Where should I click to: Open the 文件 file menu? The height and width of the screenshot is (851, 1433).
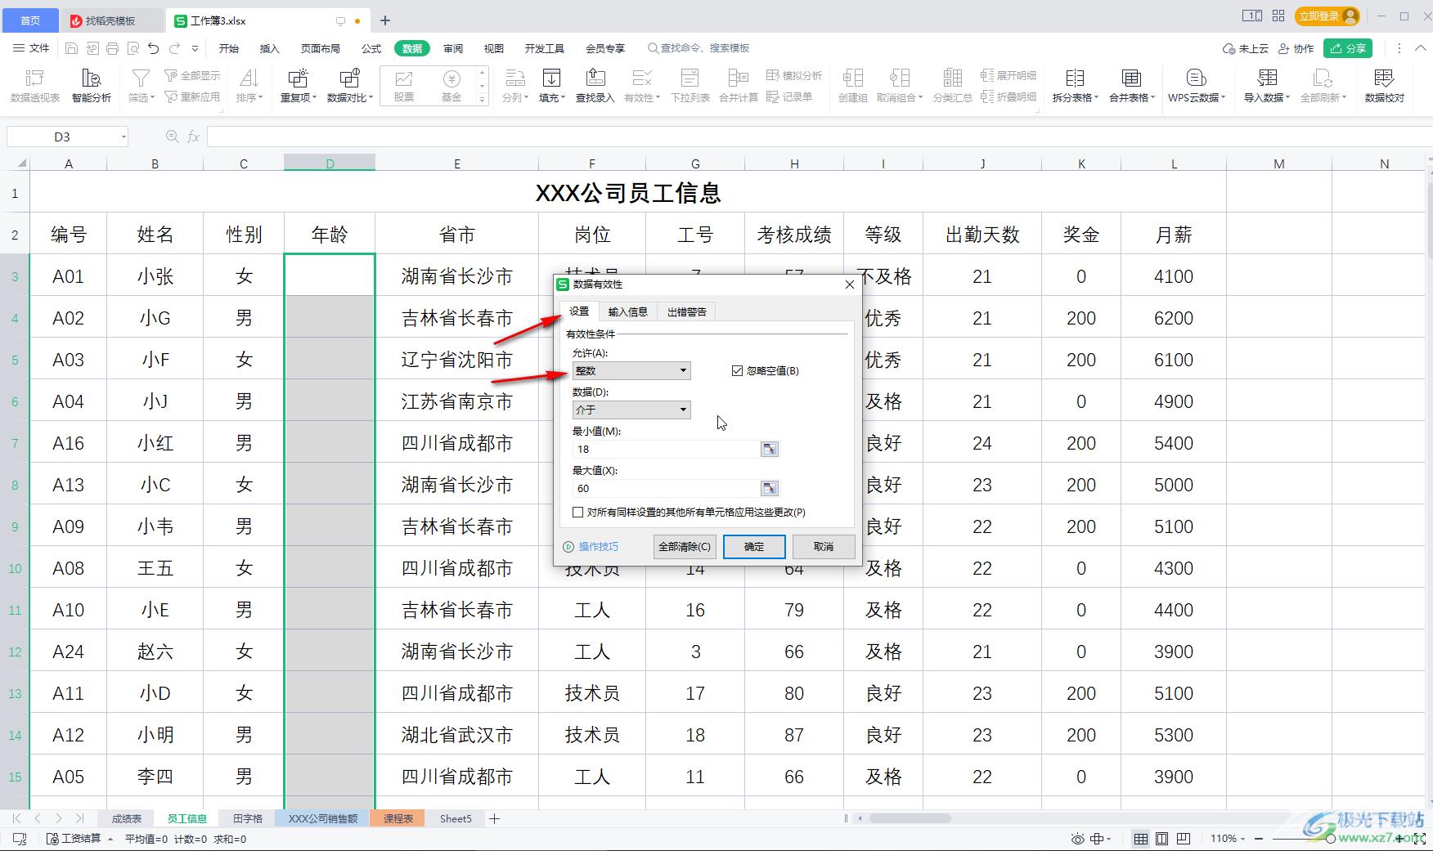(x=32, y=48)
